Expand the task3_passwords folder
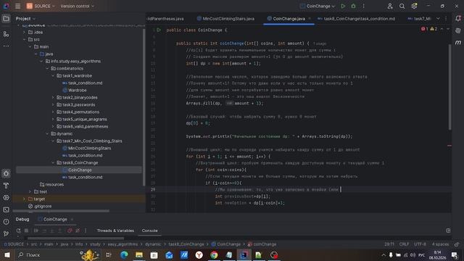 point(53,104)
